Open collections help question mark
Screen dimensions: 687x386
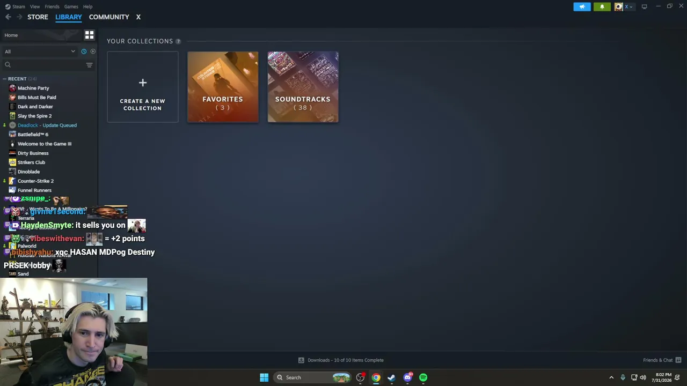pos(178,41)
